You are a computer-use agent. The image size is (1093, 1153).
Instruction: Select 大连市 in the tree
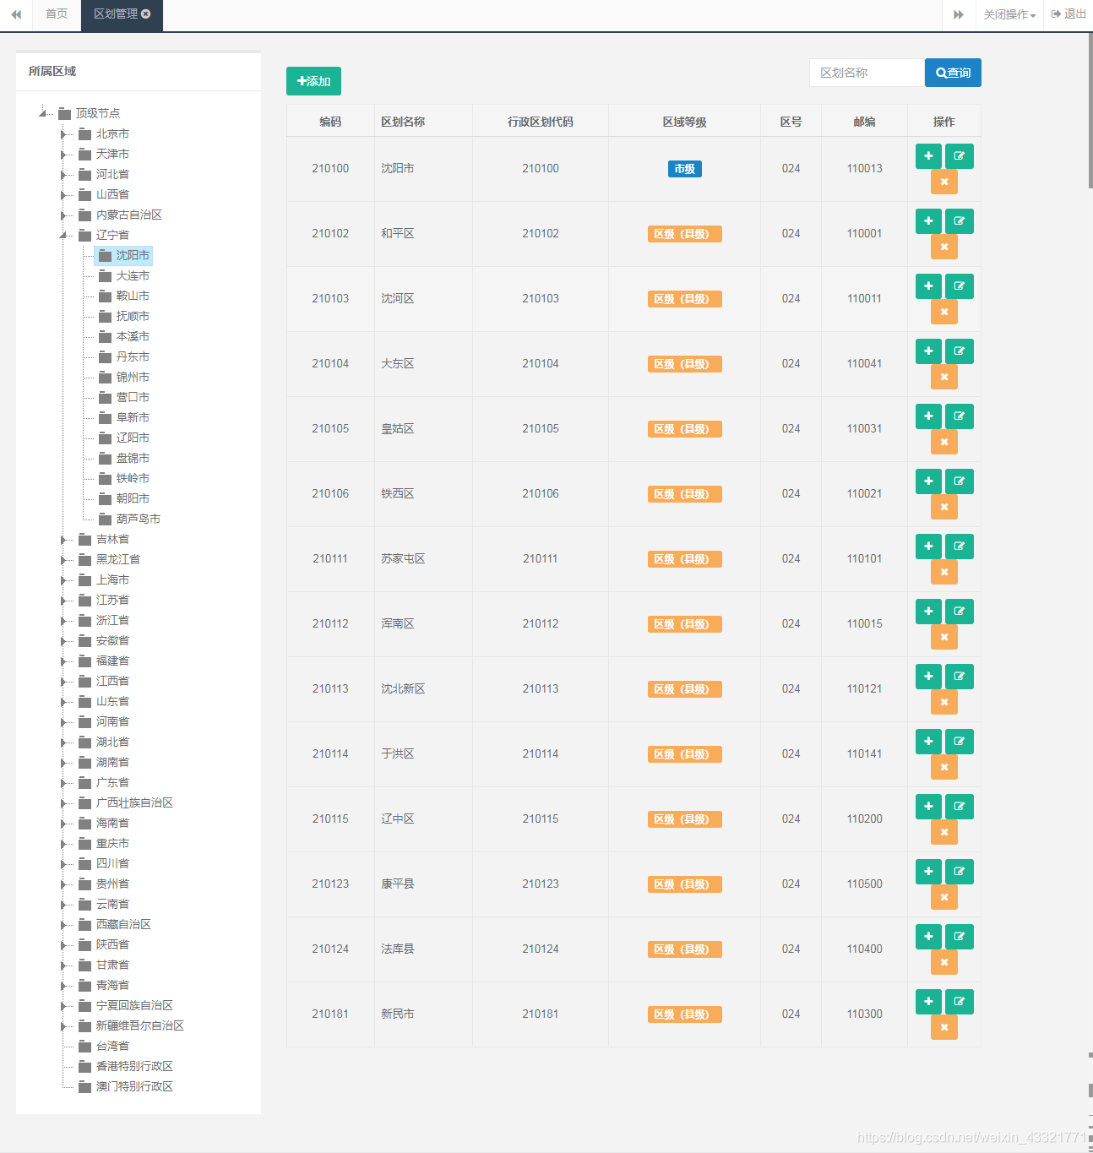133,276
